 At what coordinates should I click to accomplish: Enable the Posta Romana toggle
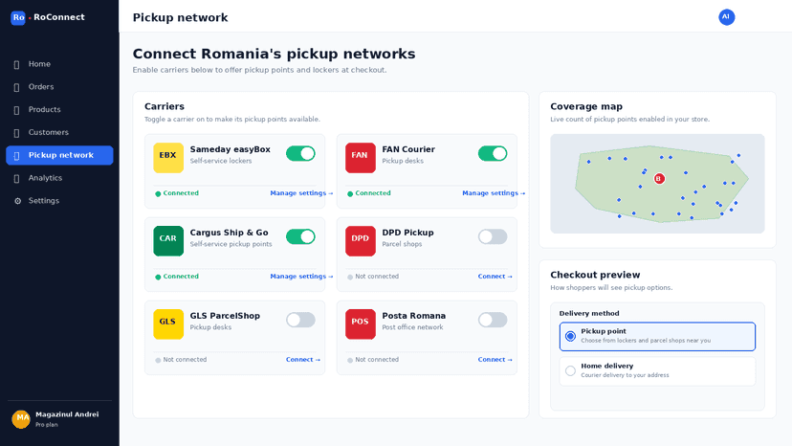(x=493, y=320)
